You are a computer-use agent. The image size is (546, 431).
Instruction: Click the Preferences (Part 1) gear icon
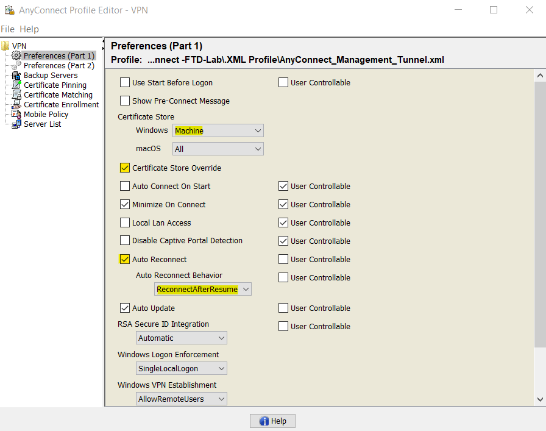pos(16,55)
